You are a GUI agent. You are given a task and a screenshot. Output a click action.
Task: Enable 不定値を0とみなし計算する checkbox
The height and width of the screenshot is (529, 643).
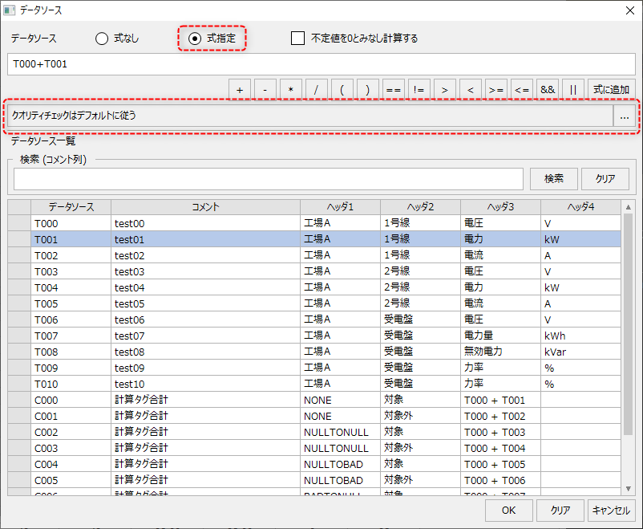pyautogui.click(x=298, y=39)
